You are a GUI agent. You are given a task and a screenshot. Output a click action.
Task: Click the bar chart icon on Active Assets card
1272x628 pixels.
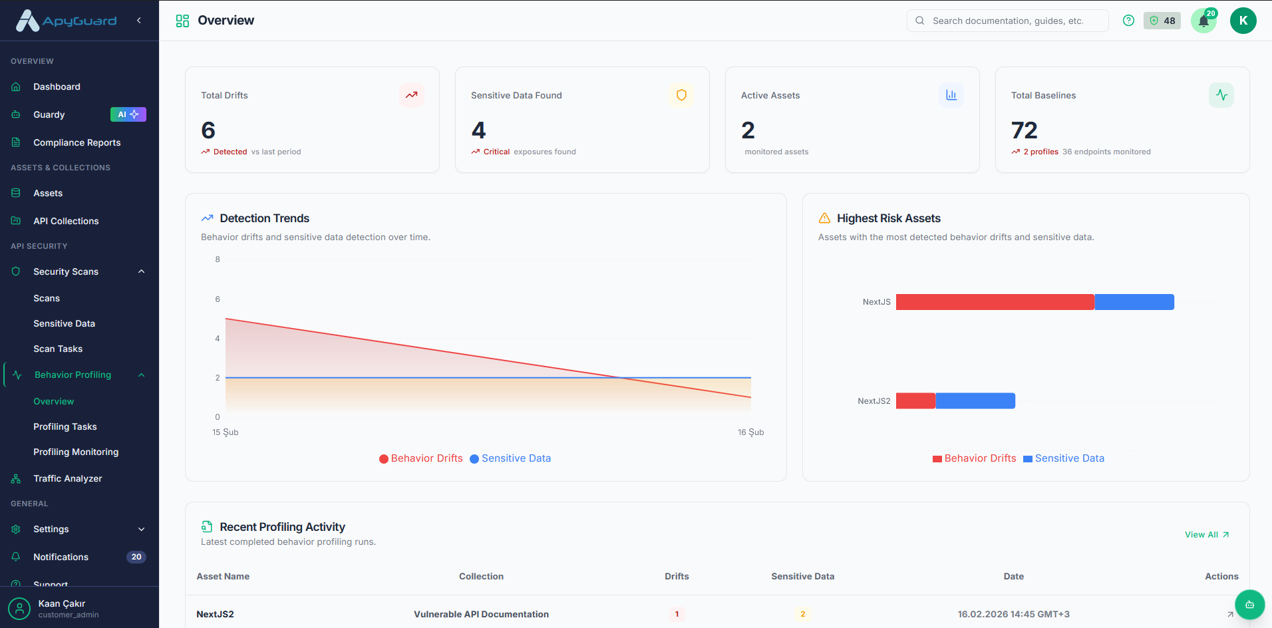pos(951,95)
